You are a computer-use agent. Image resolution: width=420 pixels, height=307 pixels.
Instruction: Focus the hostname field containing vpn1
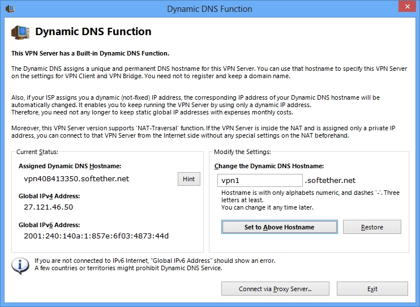tap(260, 181)
